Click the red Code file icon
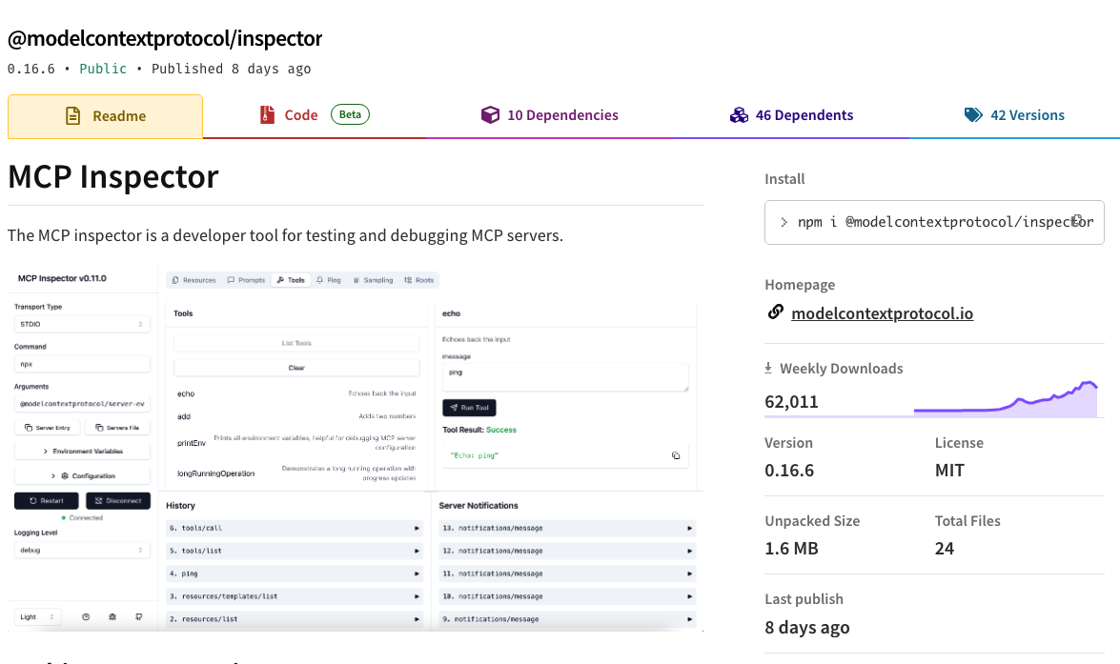The image size is (1120, 664). [x=267, y=115]
